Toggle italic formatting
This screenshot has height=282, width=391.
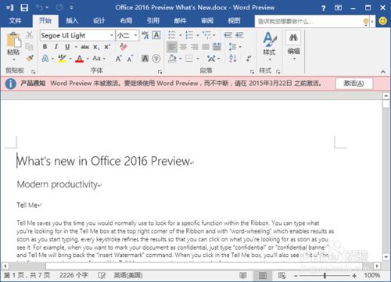coord(56,47)
